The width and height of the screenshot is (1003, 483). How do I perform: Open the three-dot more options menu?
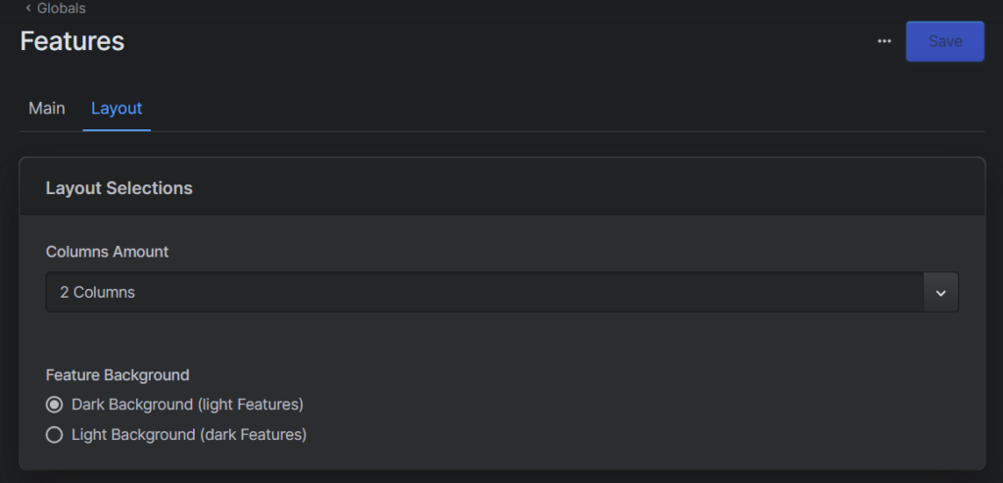coord(884,41)
